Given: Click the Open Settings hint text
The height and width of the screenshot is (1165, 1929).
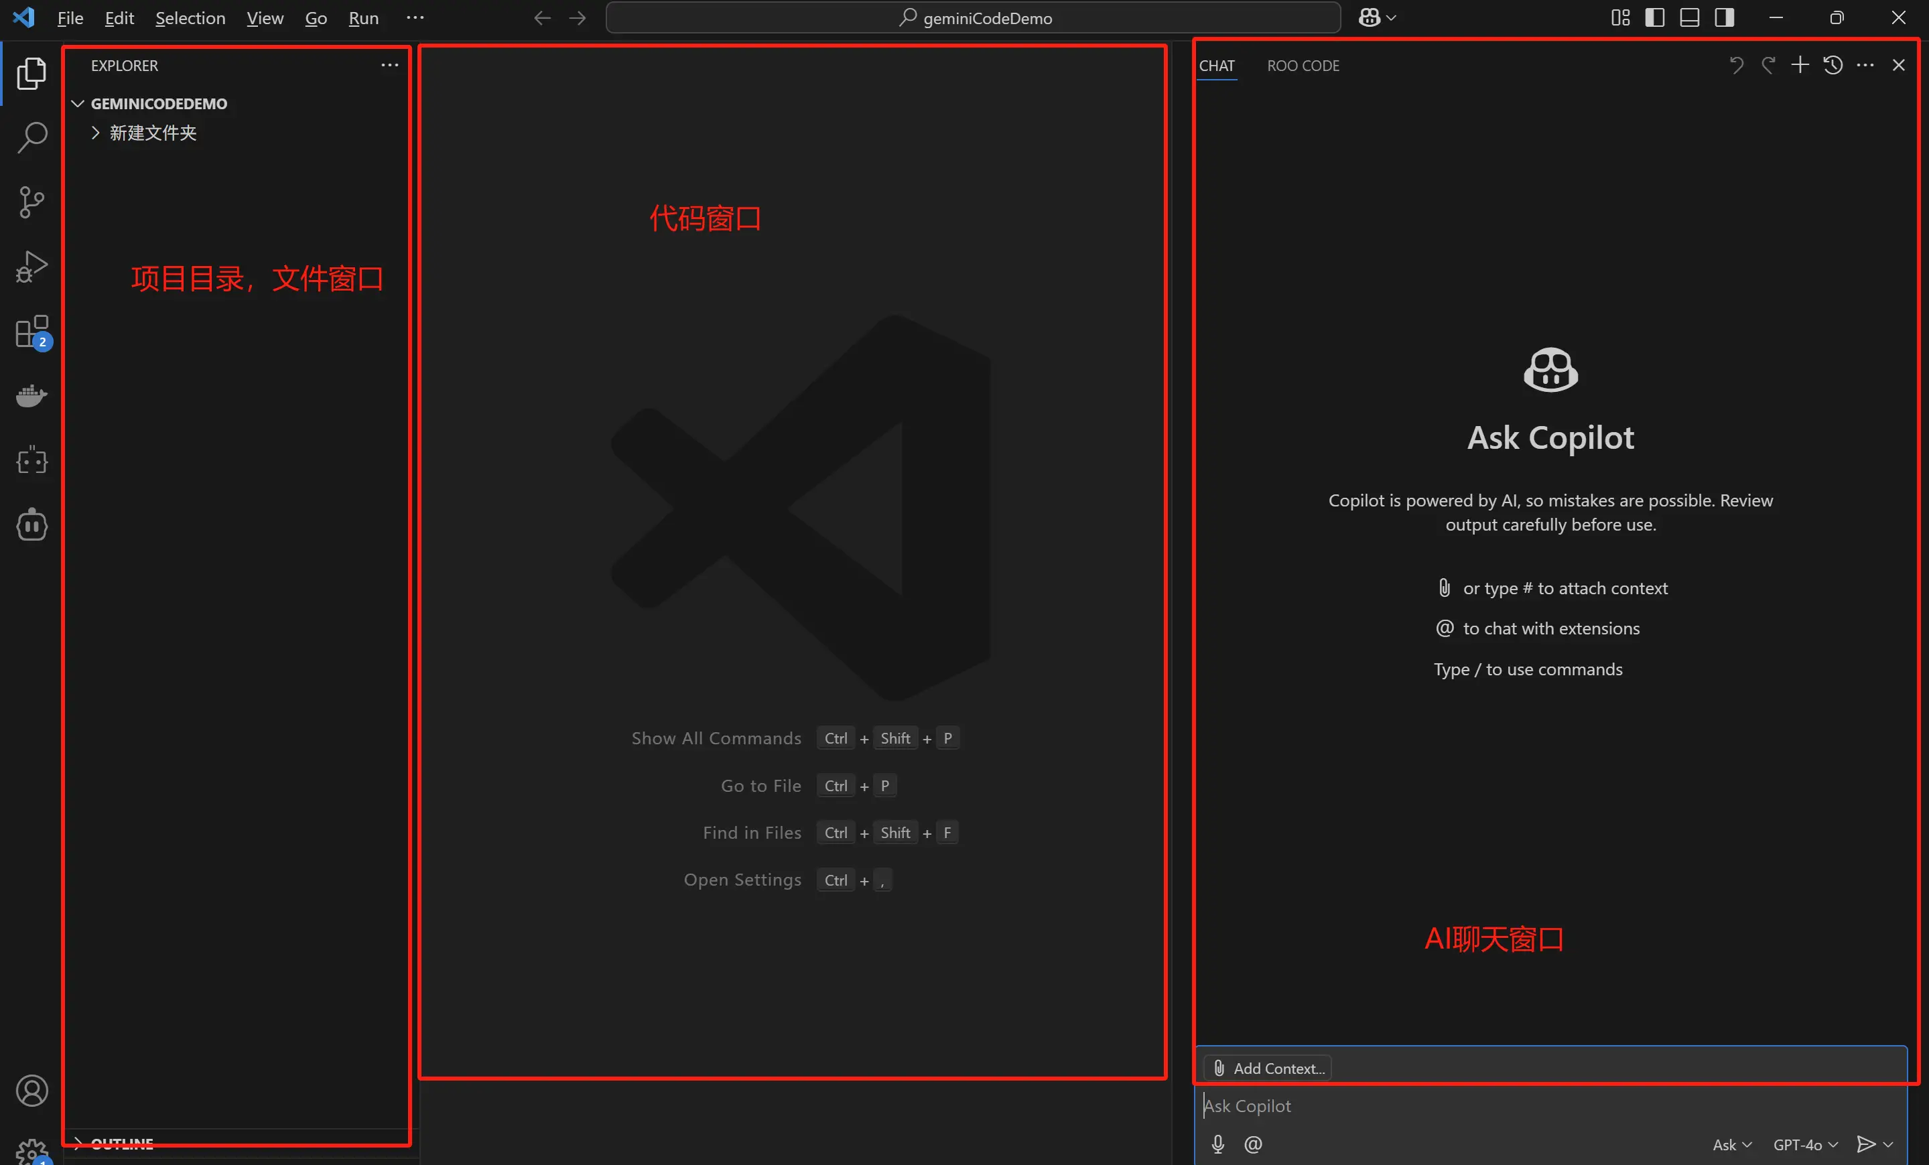Looking at the screenshot, I should (x=742, y=879).
